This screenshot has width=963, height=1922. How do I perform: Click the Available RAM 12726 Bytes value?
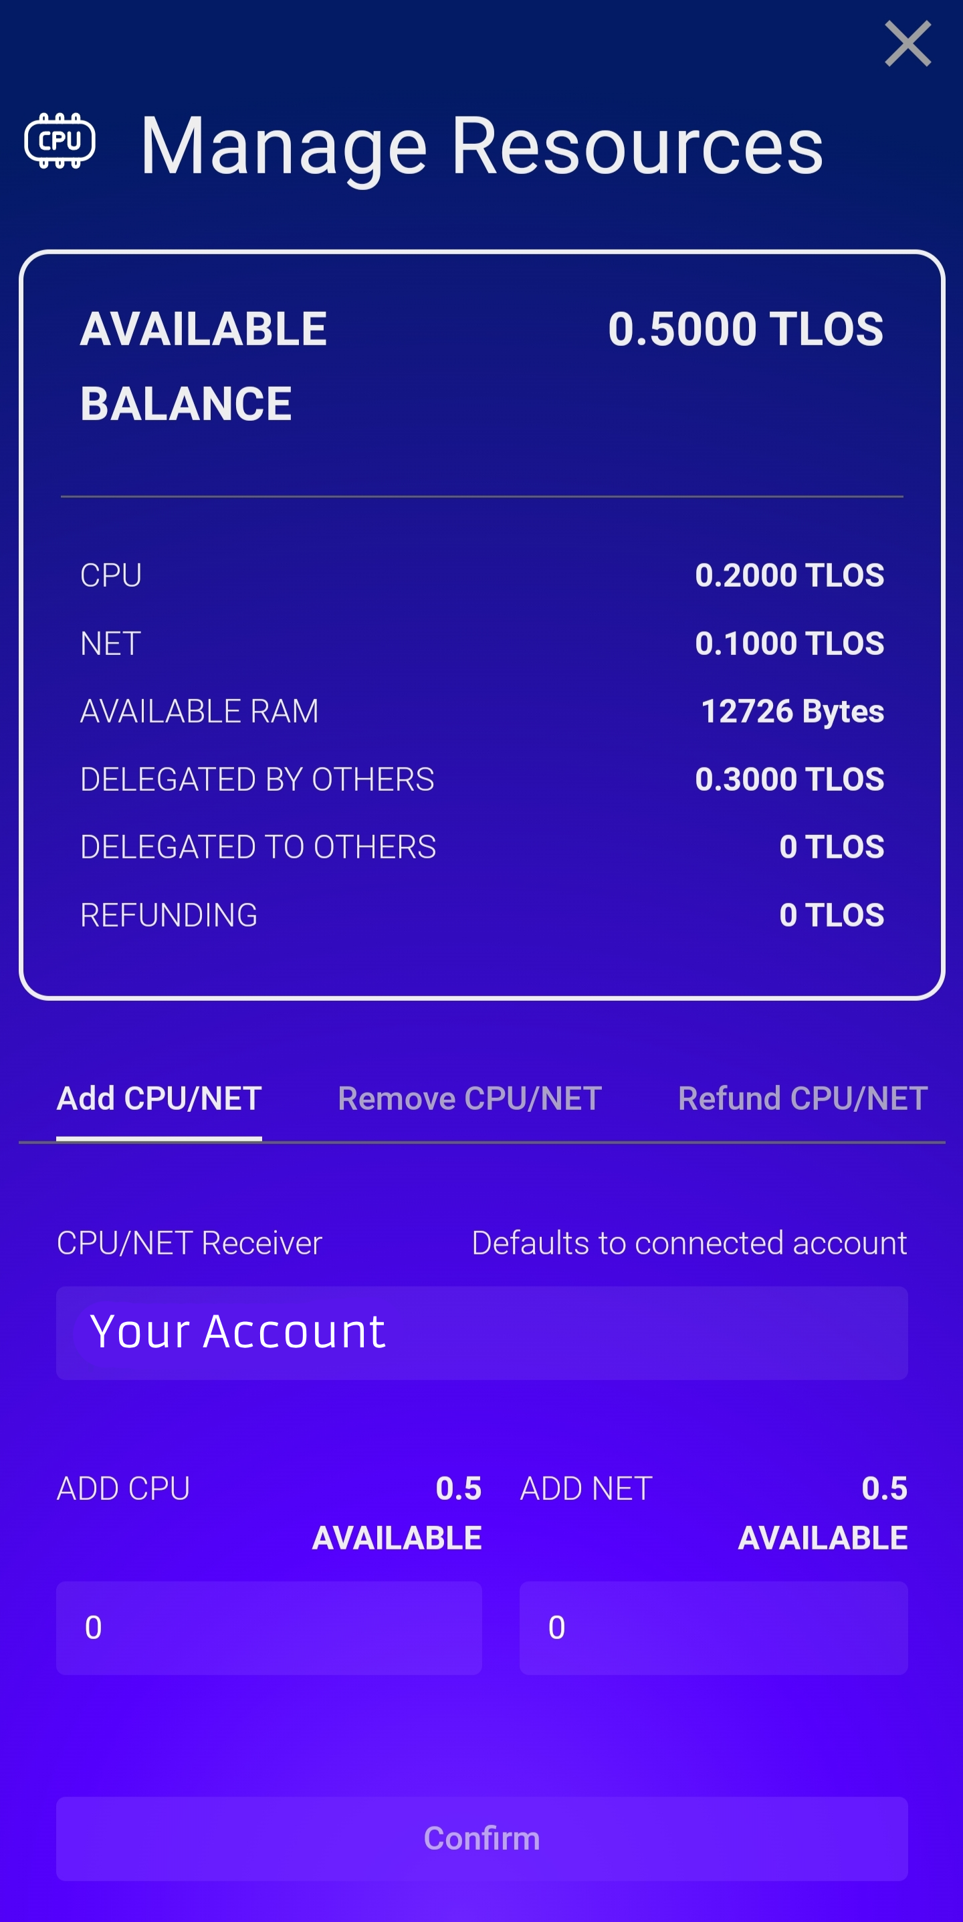click(791, 711)
